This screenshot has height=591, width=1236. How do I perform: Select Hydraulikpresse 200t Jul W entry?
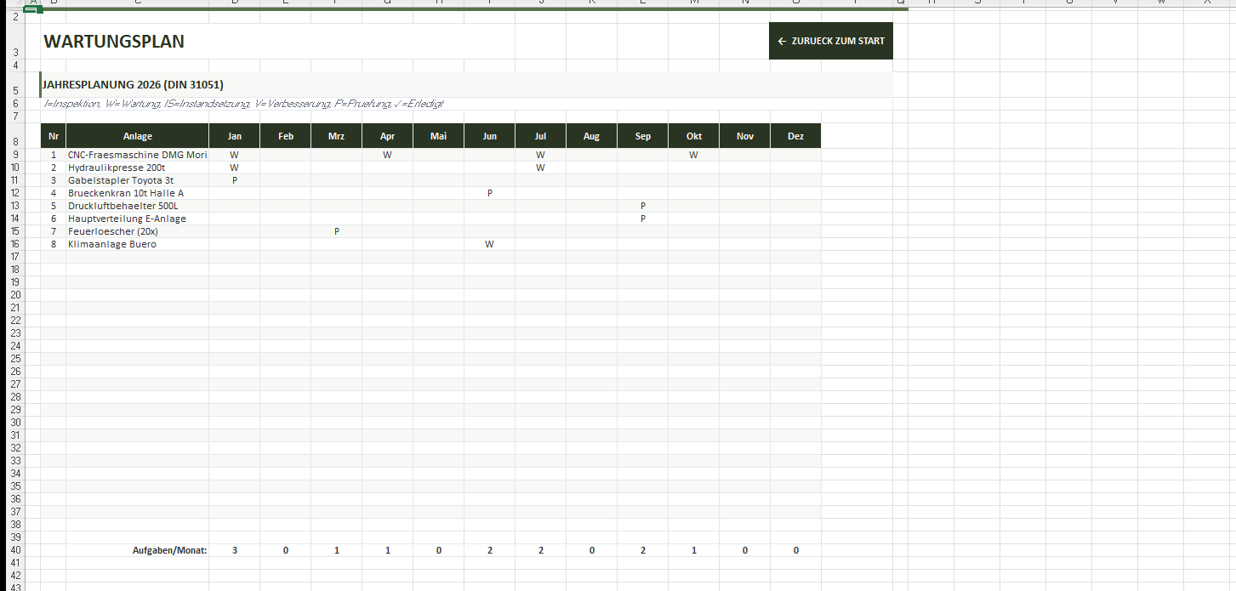(540, 168)
